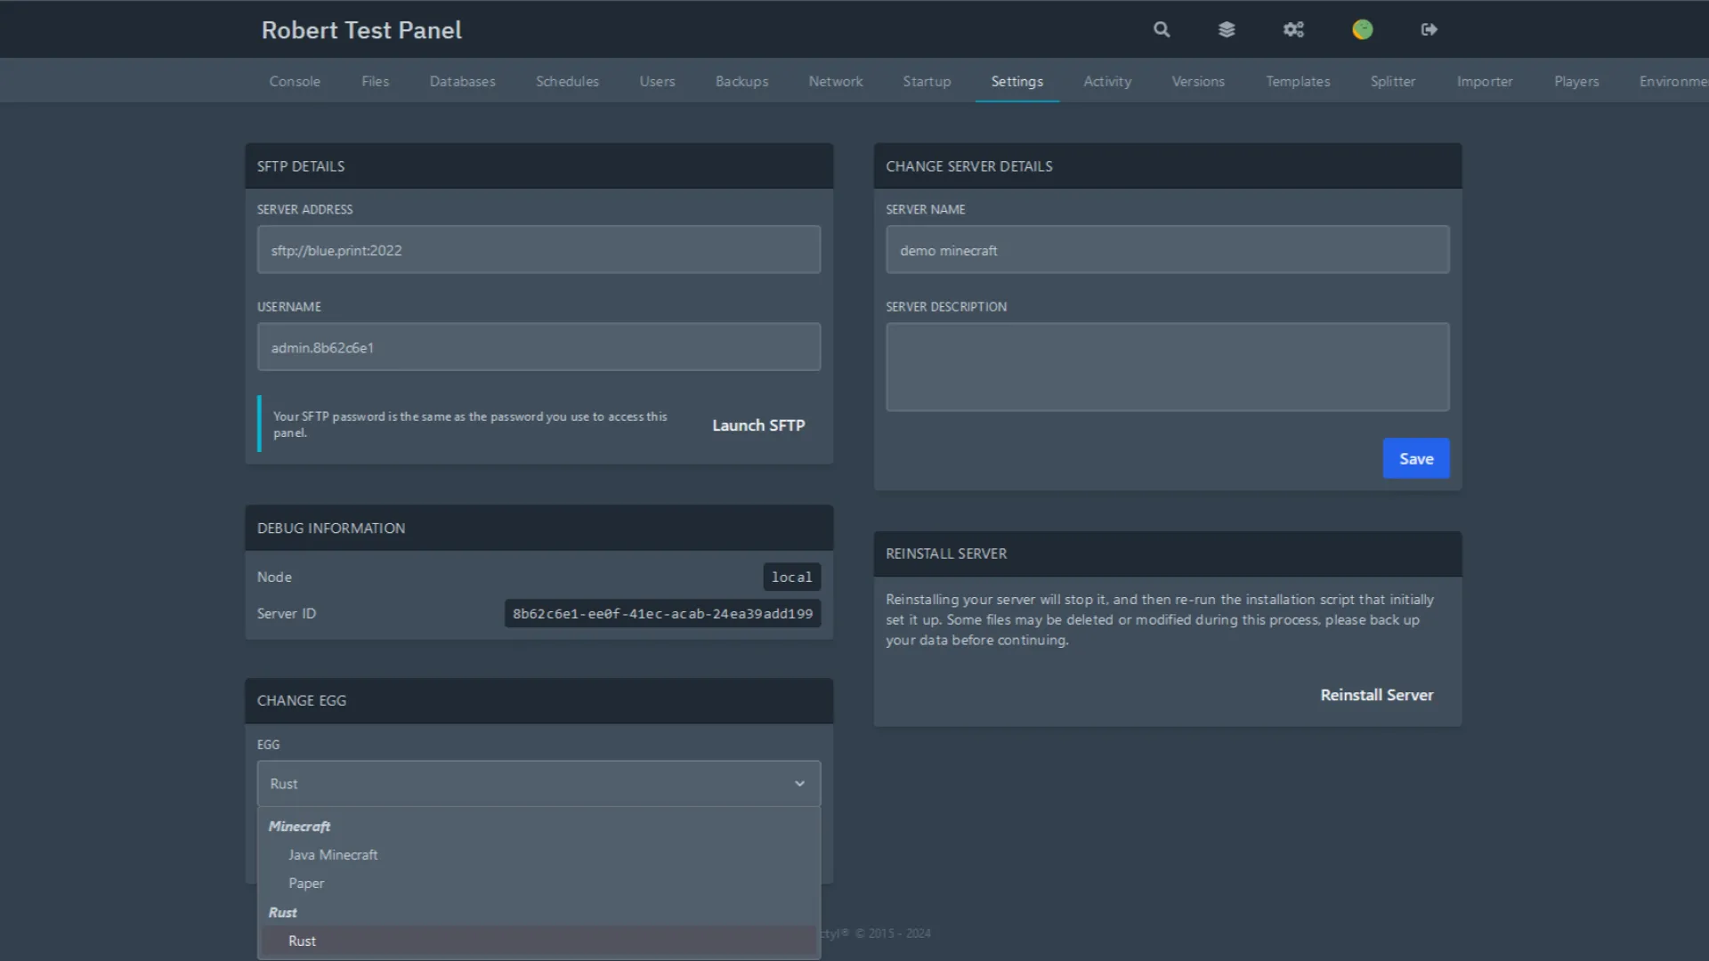Click the Launch SFTP button
Image resolution: width=1709 pixels, height=961 pixels.
coord(758,425)
